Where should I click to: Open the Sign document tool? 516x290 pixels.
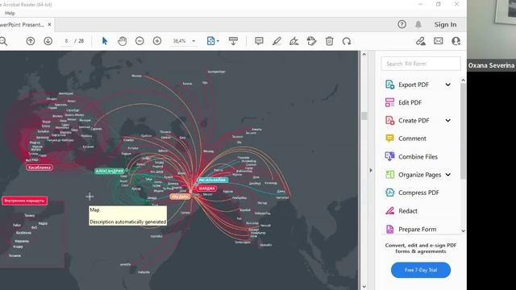(293, 41)
